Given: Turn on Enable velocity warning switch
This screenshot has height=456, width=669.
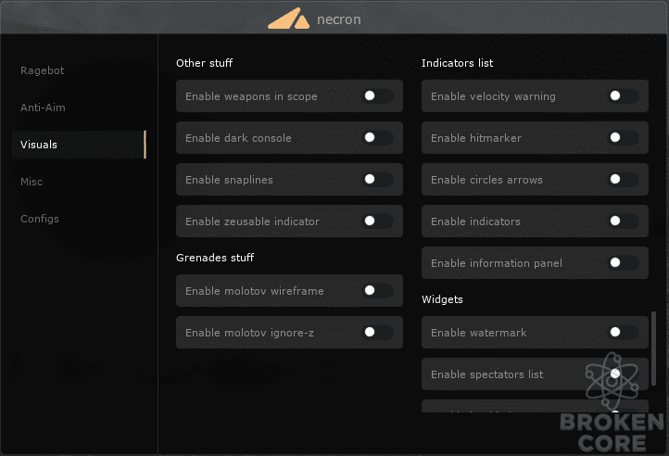Looking at the screenshot, I should [623, 96].
